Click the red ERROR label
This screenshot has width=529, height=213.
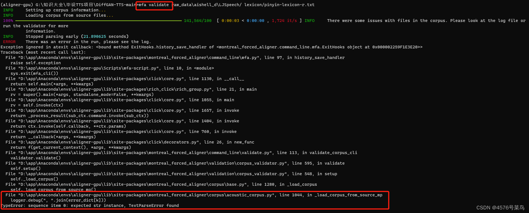(9, 42)
